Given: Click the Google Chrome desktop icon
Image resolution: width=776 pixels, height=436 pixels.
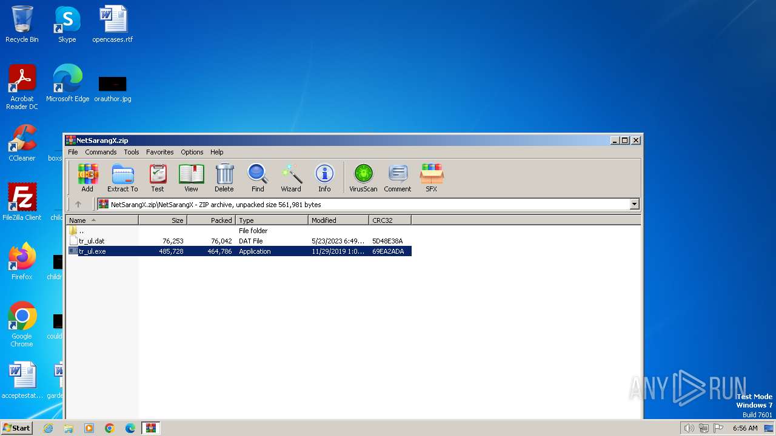Looking at the screenshot, I should coord(22,325).
